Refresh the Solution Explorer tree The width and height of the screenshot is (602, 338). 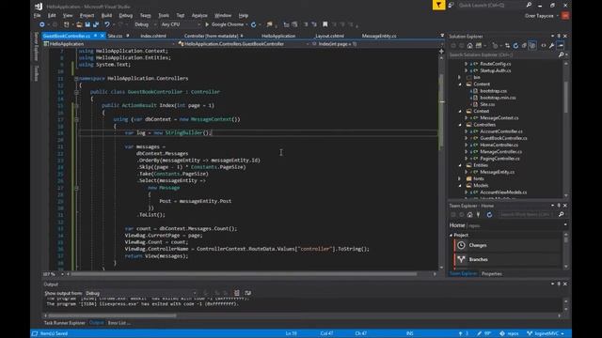515,46
